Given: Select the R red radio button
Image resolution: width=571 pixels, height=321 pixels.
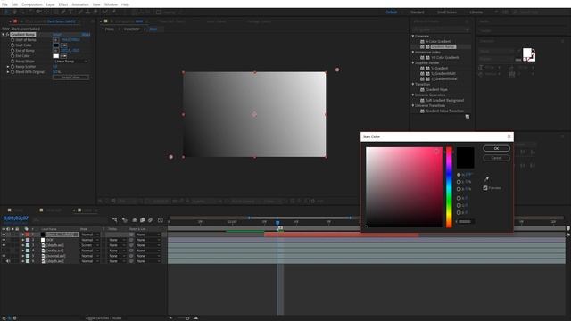Looking at the screenshot, I should pyautogui.click(x=459, y=198).
